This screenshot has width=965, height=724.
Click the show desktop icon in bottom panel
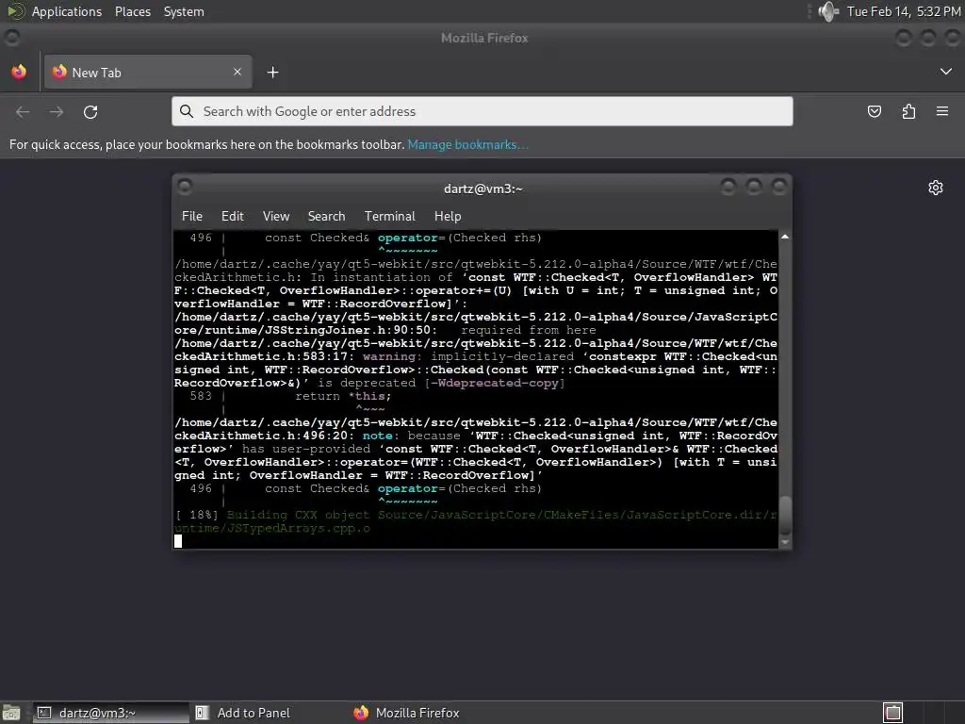pos(11,713)
